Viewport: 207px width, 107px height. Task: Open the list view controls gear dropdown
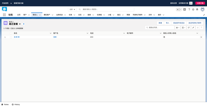pyautogui.click(x=178, y=28)
